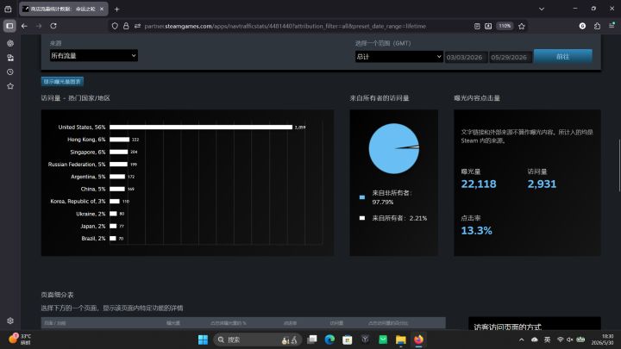Open Task View on the taskbar

312,340
